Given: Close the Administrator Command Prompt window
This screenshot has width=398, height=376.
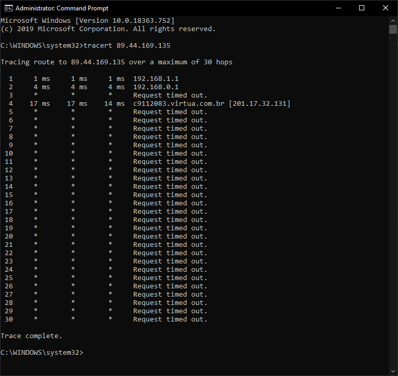Looking at the screenshot, I should pos(386,8).
